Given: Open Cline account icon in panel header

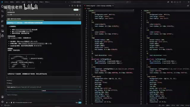Looking at the screenshot, I should pos(77,6).
